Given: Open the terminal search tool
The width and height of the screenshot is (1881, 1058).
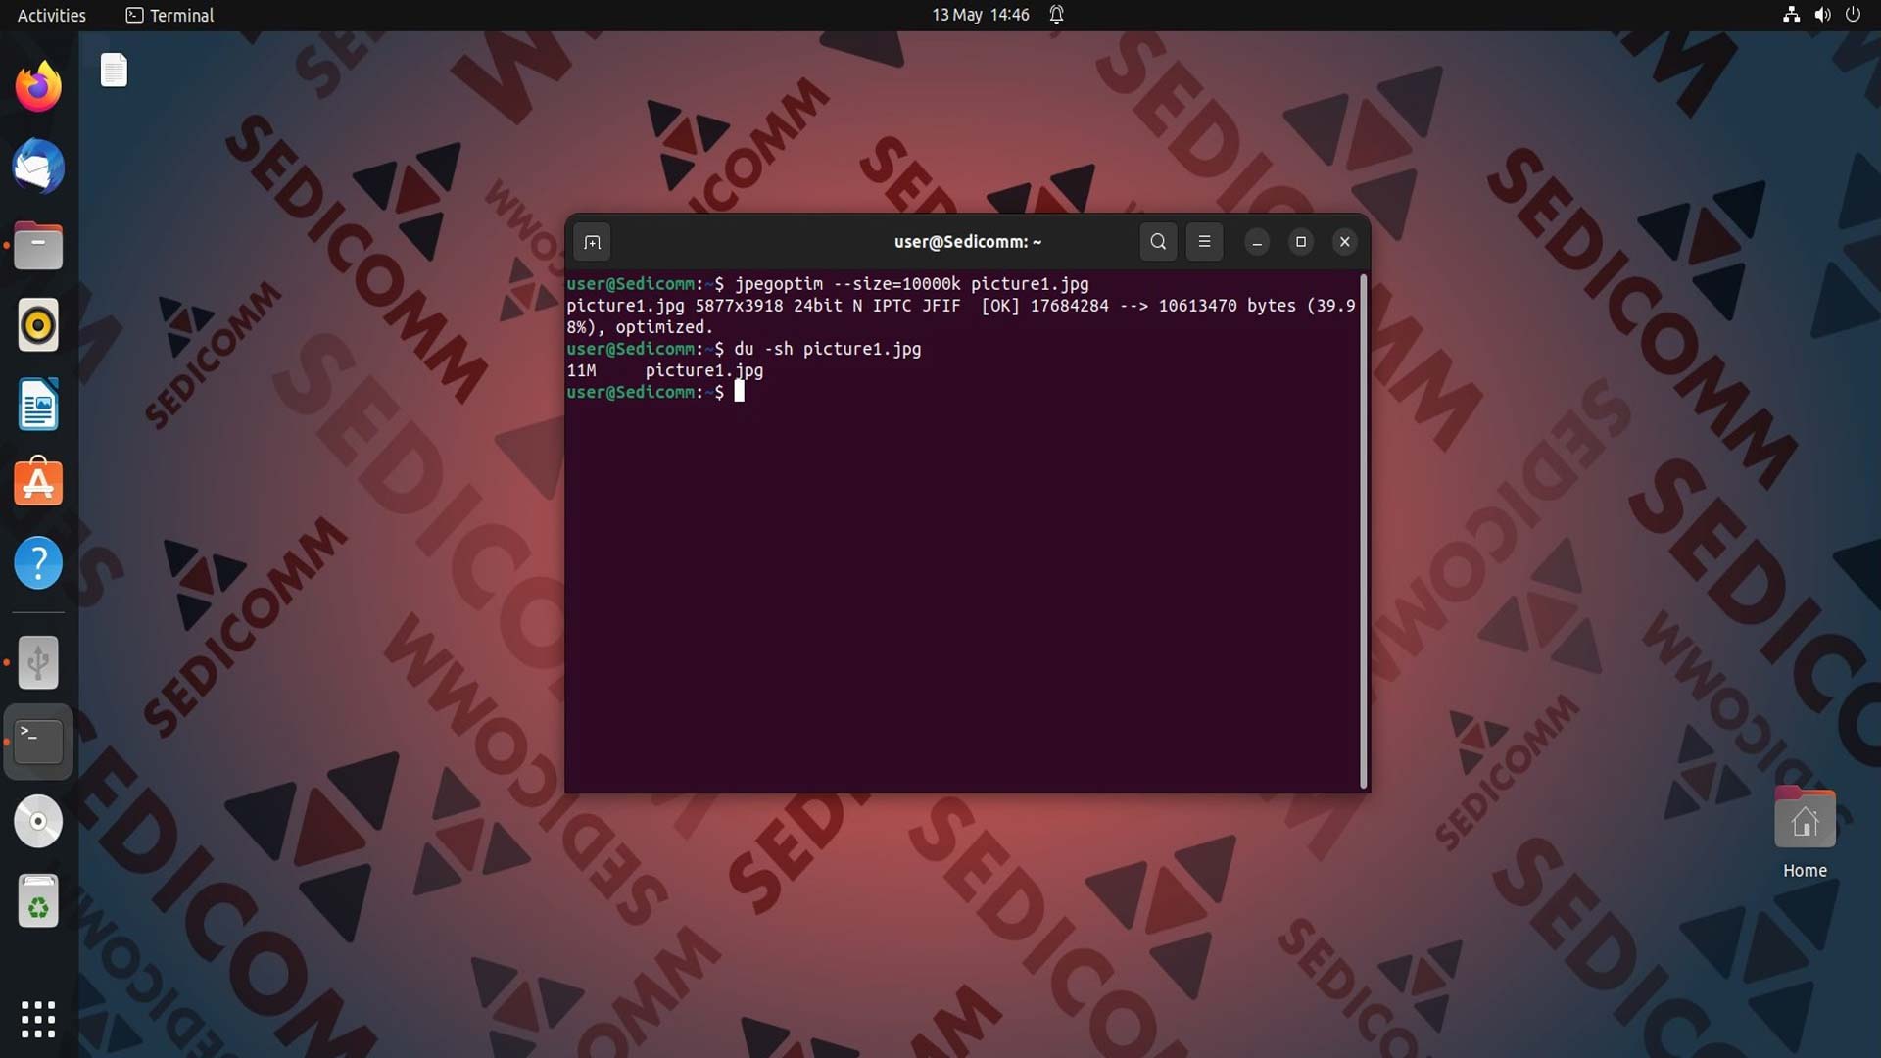Looking at the screenshot, I should [1158, 242].
